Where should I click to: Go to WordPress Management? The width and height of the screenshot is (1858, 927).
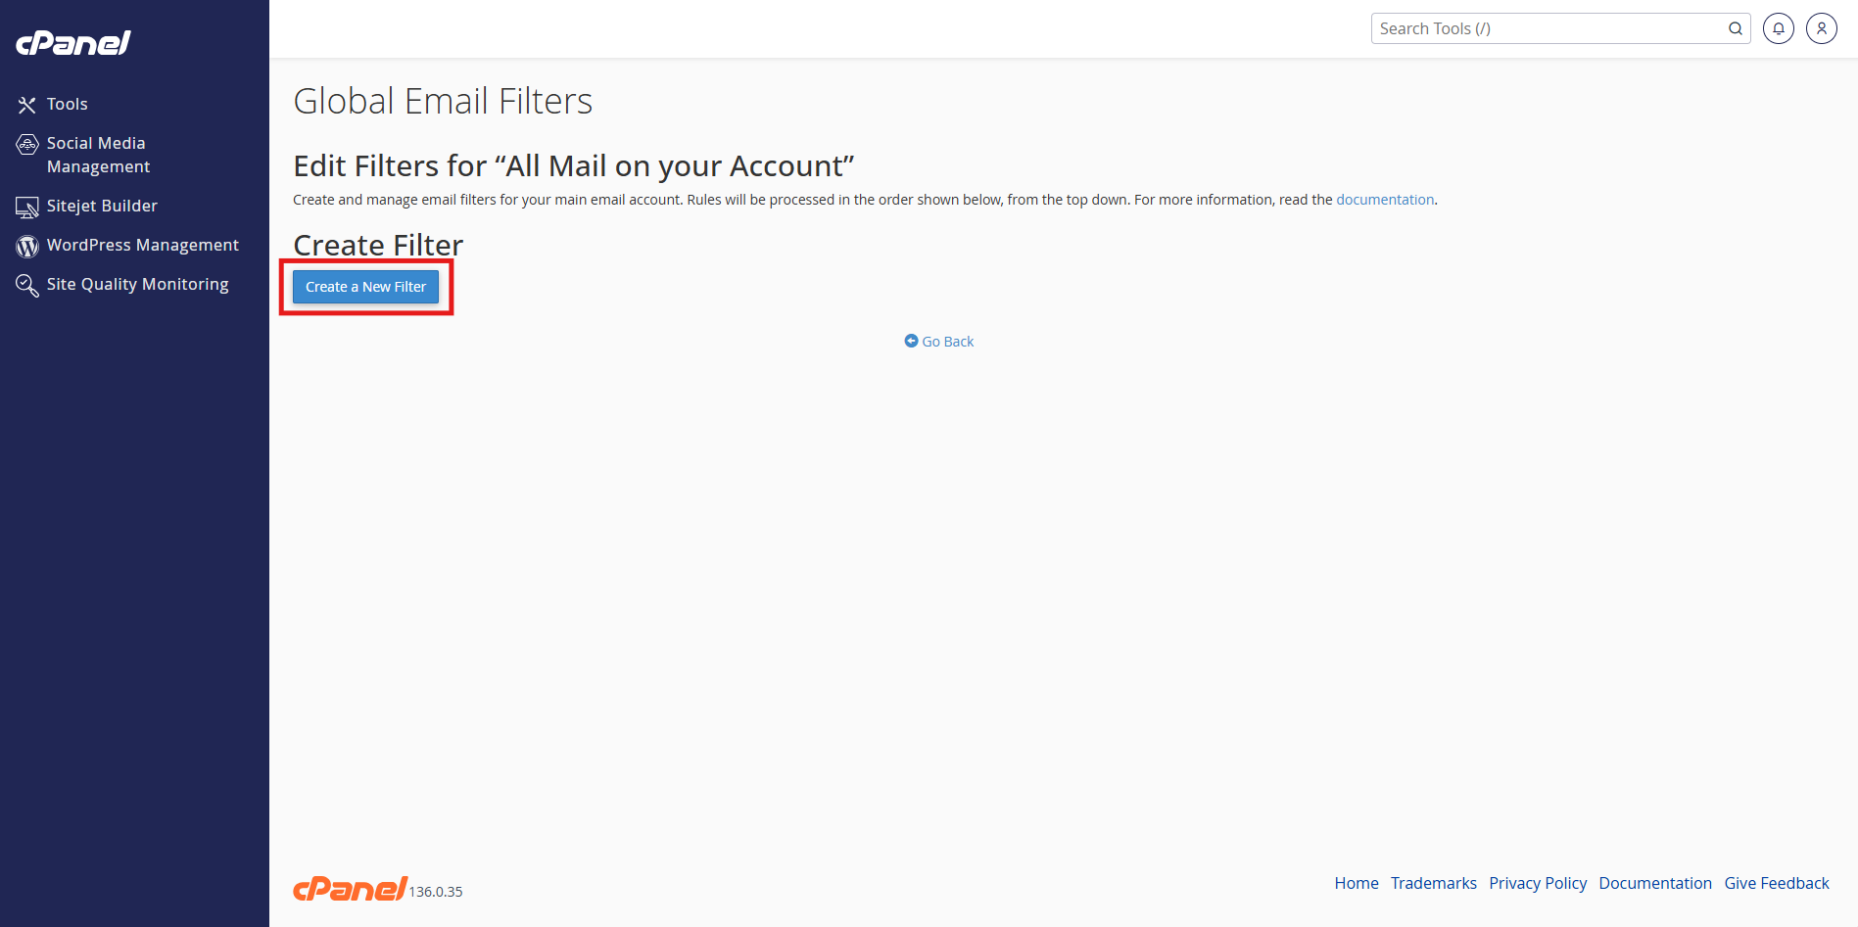coord(143,245)
